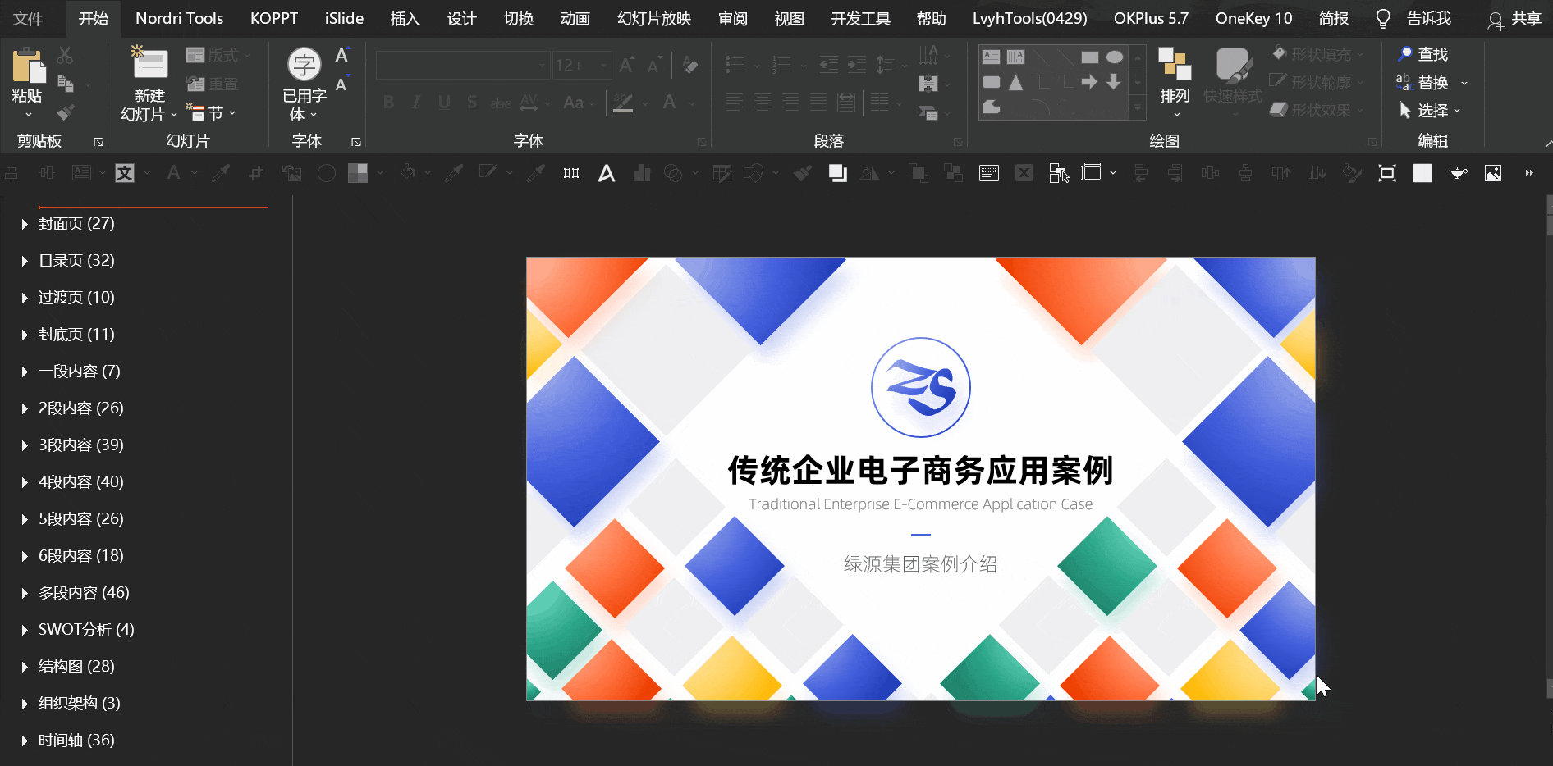The image size is (1553, 766).
Task: Click the slide size frame icon
Action: (x=1091, y=172)
